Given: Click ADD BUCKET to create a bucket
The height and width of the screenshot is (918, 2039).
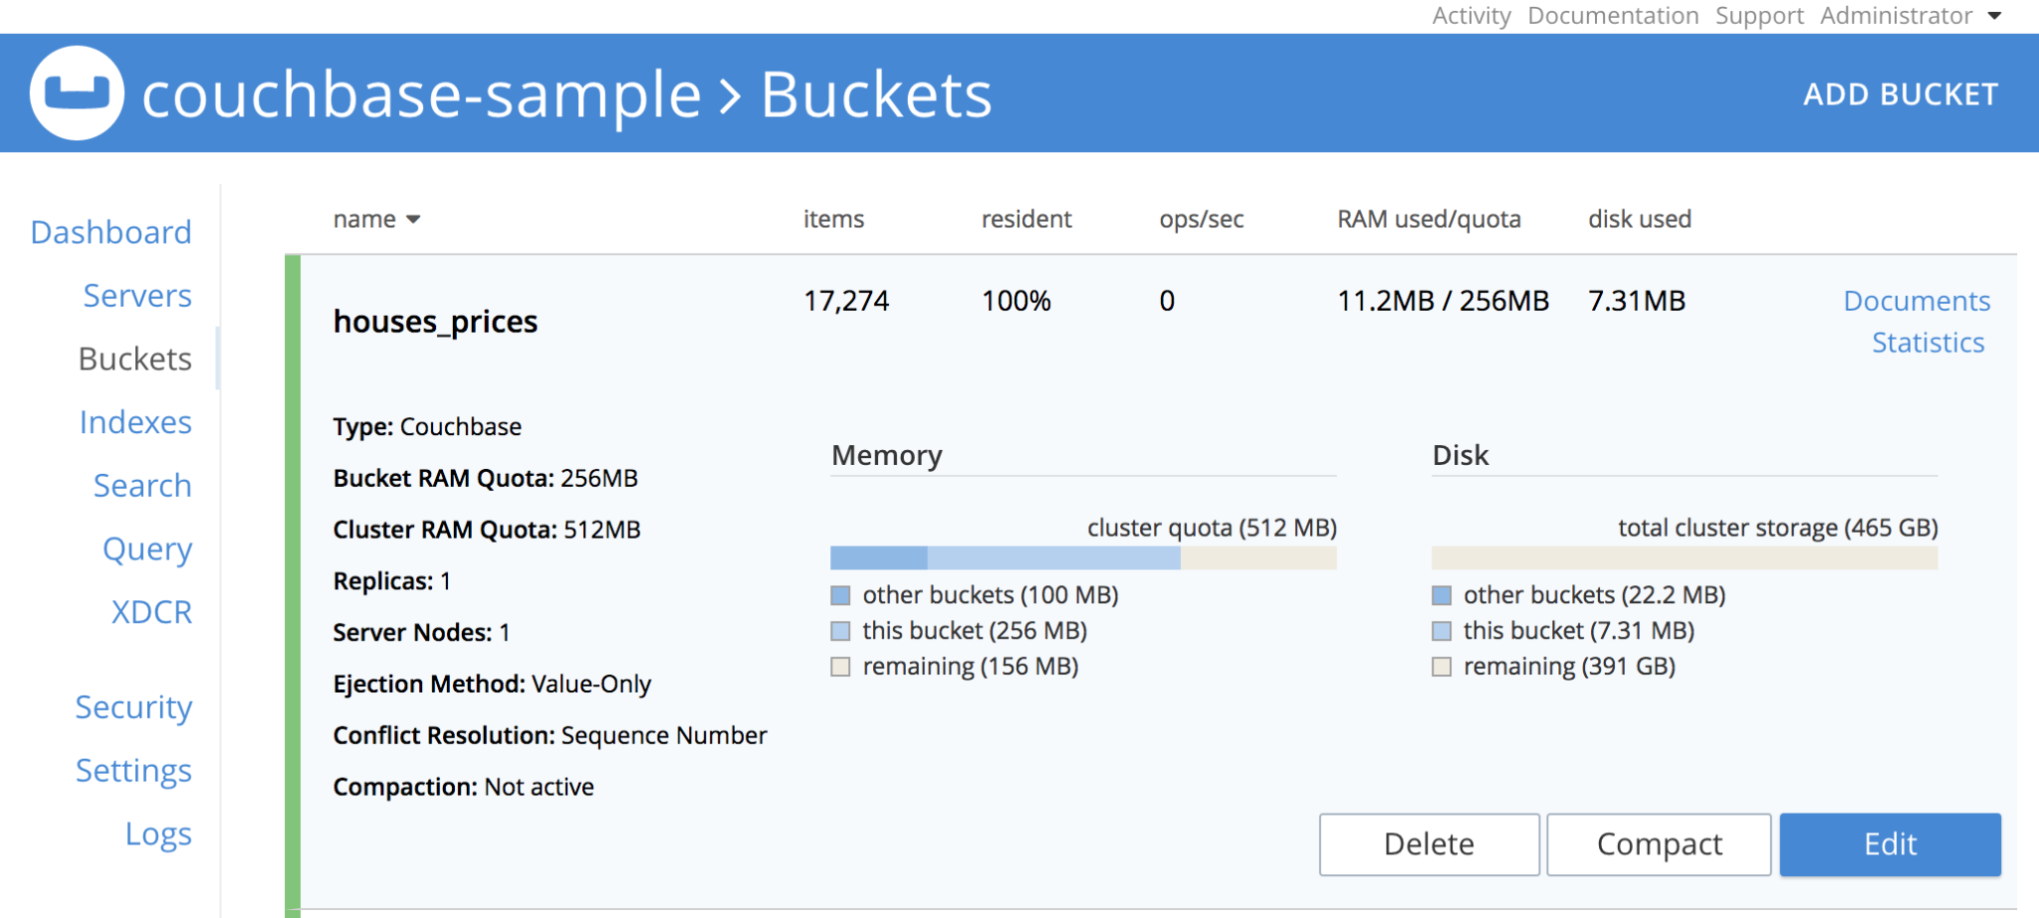Looking at the screenshot, I should pos(1900,94).
